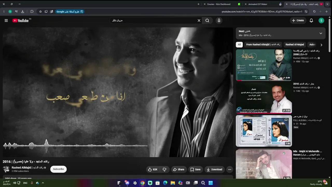Viewport: 332px width, 187px height.
Task: Open the Rashed AlMajid channel avatar
Action: click(x=6, y=169)
